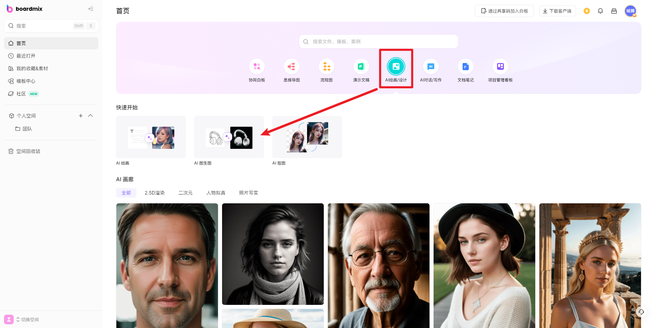The image size is (655, 328).
Task: Add new item in 个人空间
Action: 81,116
